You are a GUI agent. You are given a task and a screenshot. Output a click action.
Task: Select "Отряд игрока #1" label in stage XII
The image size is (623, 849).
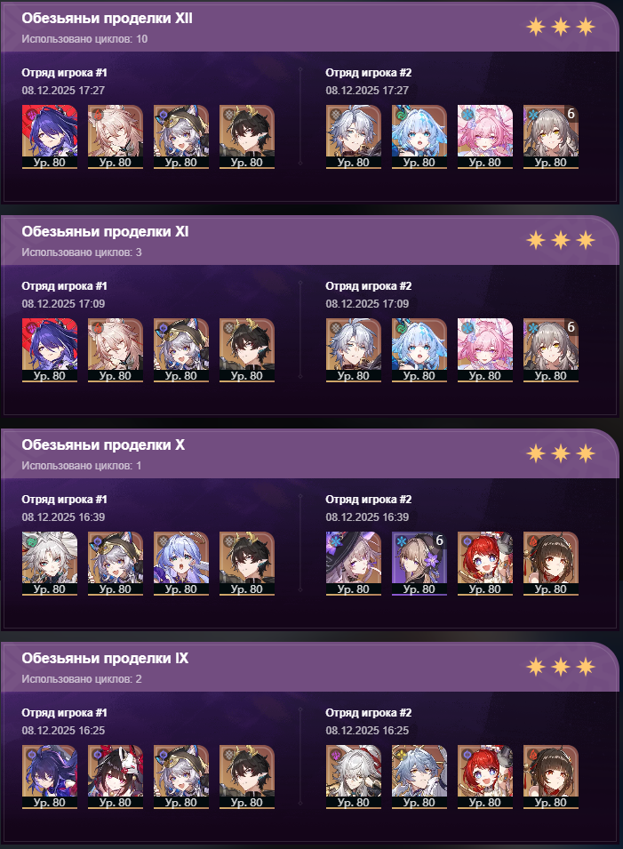[64, 73]
